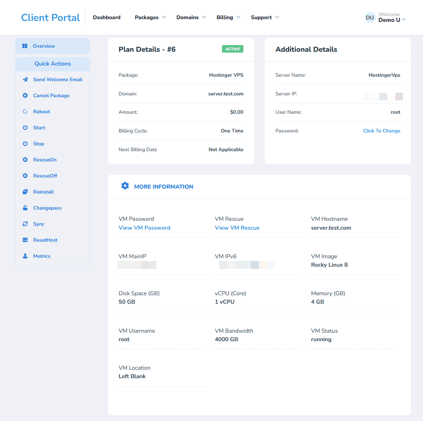The width and height of the screenshot is (423, 421).
Task: Open Metrics via the person icon
Action: tap(25, 256)
